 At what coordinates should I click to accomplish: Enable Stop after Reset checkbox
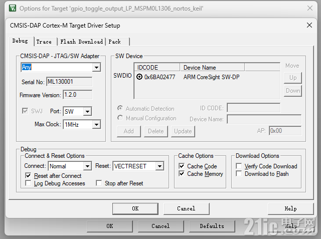click(x=99, y=183)
